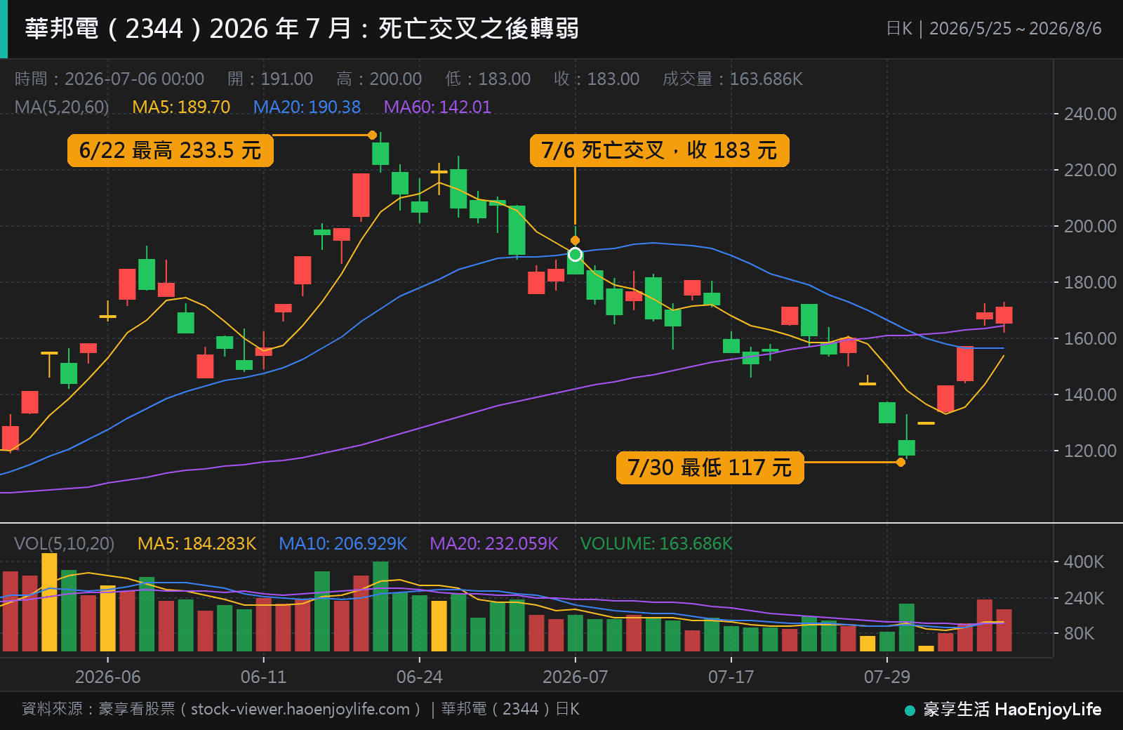Open the stock-viewer.haoenjoylife.com source link
The image size is (1123, 730).
300,710
